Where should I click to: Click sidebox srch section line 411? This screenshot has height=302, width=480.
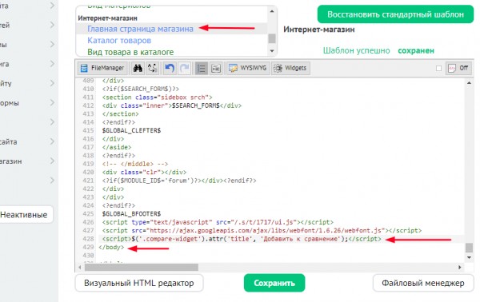157,97
